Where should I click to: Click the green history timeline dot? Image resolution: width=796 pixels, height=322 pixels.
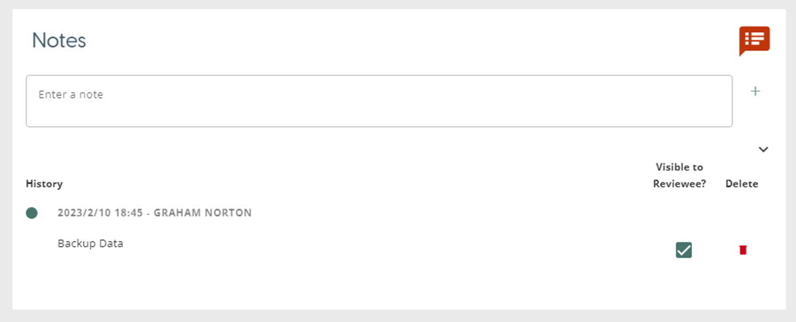tap(32, 213)
